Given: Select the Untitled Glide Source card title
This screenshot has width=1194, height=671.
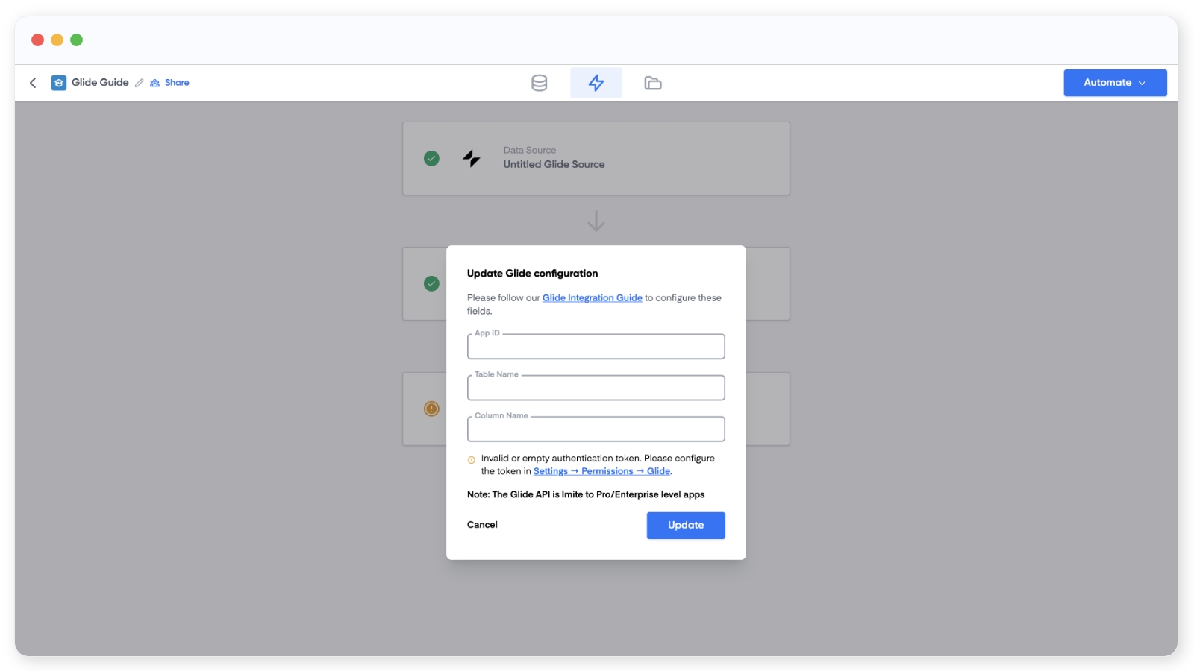Looking at the screenshot, I should 554,165.
